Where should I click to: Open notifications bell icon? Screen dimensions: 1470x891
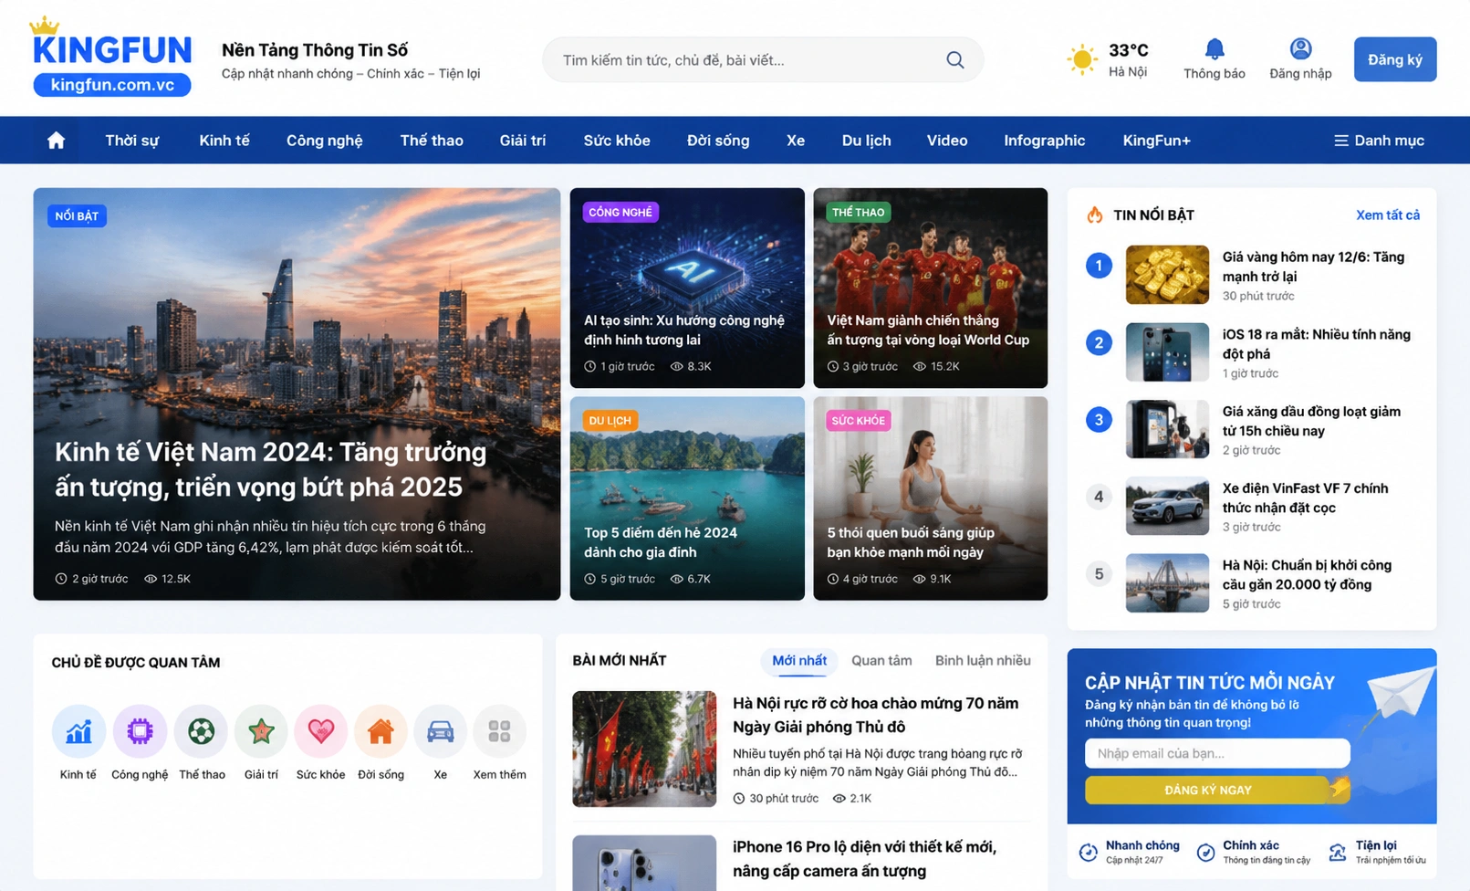click(x=1215, y=48)
